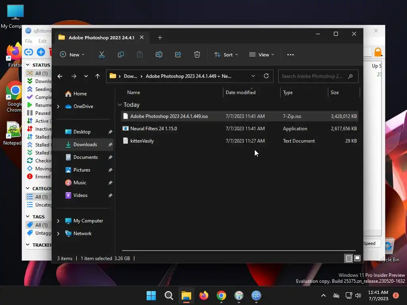Open recent locations chevron dropdown
This screenshot has width=407, height=305.
(86, 76)
